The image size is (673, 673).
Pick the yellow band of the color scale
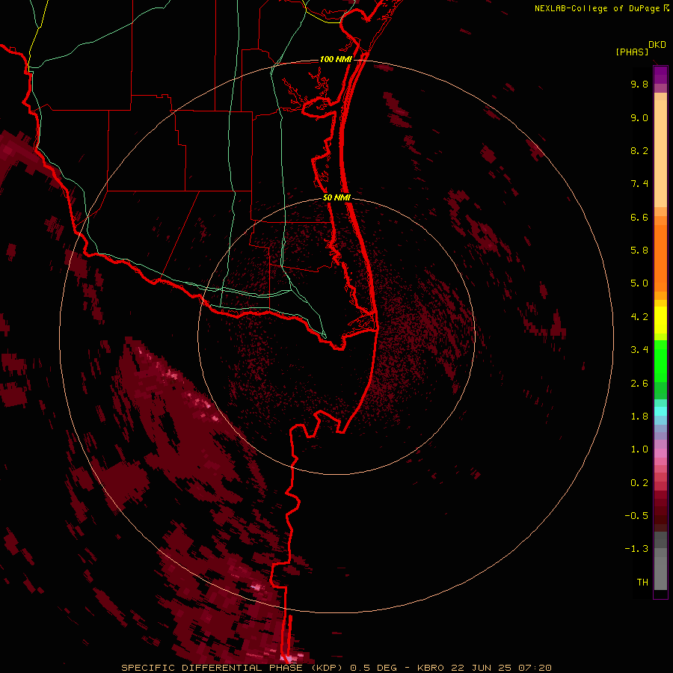660,320
